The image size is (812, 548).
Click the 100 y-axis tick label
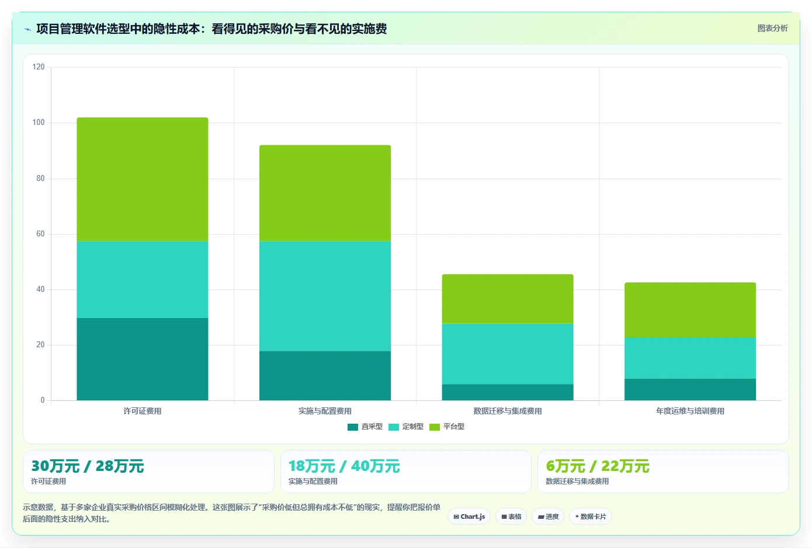coord(39,123)
